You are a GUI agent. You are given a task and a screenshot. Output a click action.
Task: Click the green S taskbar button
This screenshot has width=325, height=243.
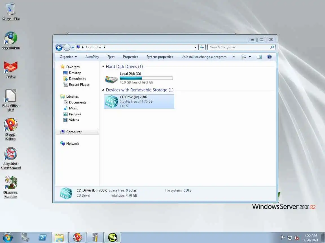click(x=112, y=237)
